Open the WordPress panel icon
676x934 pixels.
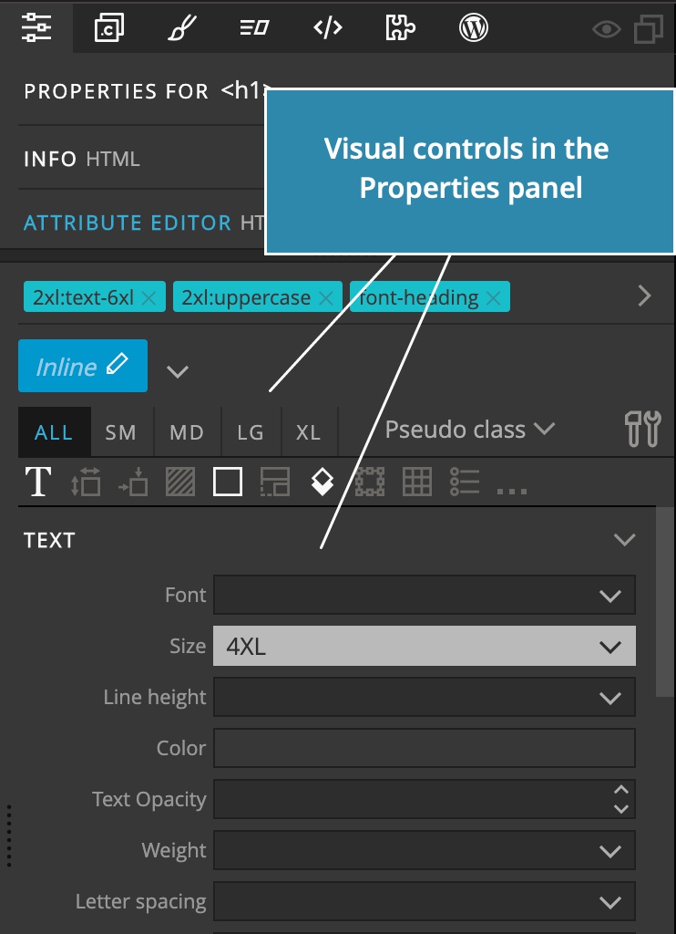click(474, 27)
